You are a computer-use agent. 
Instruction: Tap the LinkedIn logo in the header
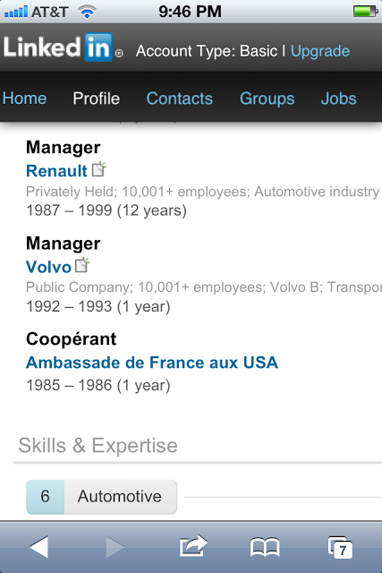(64, 47)
